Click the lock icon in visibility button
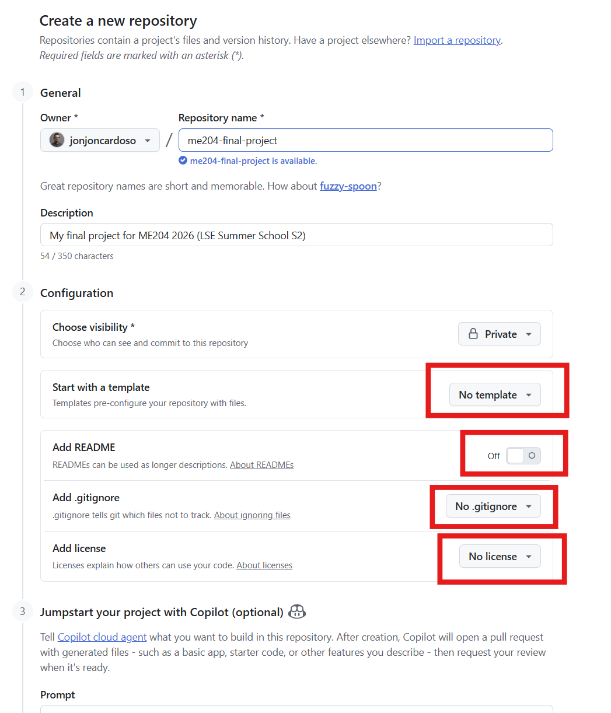 point(474,334)
